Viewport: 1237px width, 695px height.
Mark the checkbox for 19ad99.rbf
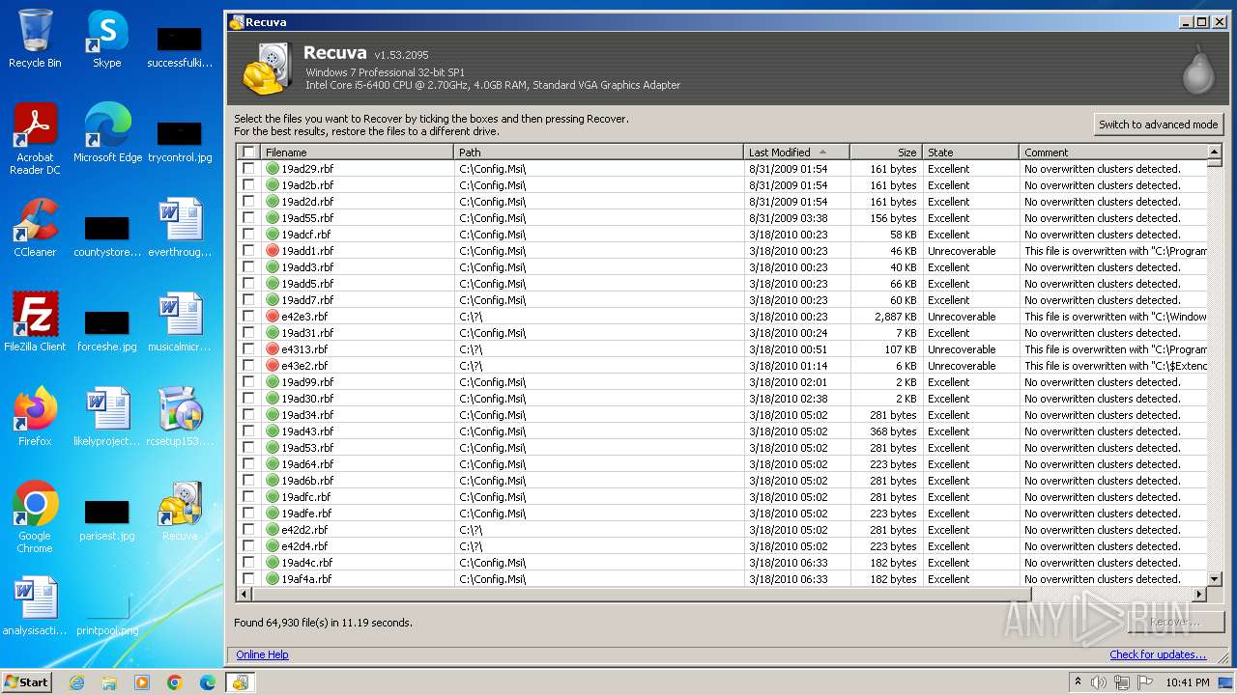pyautogui.click(x=248, y=381)
